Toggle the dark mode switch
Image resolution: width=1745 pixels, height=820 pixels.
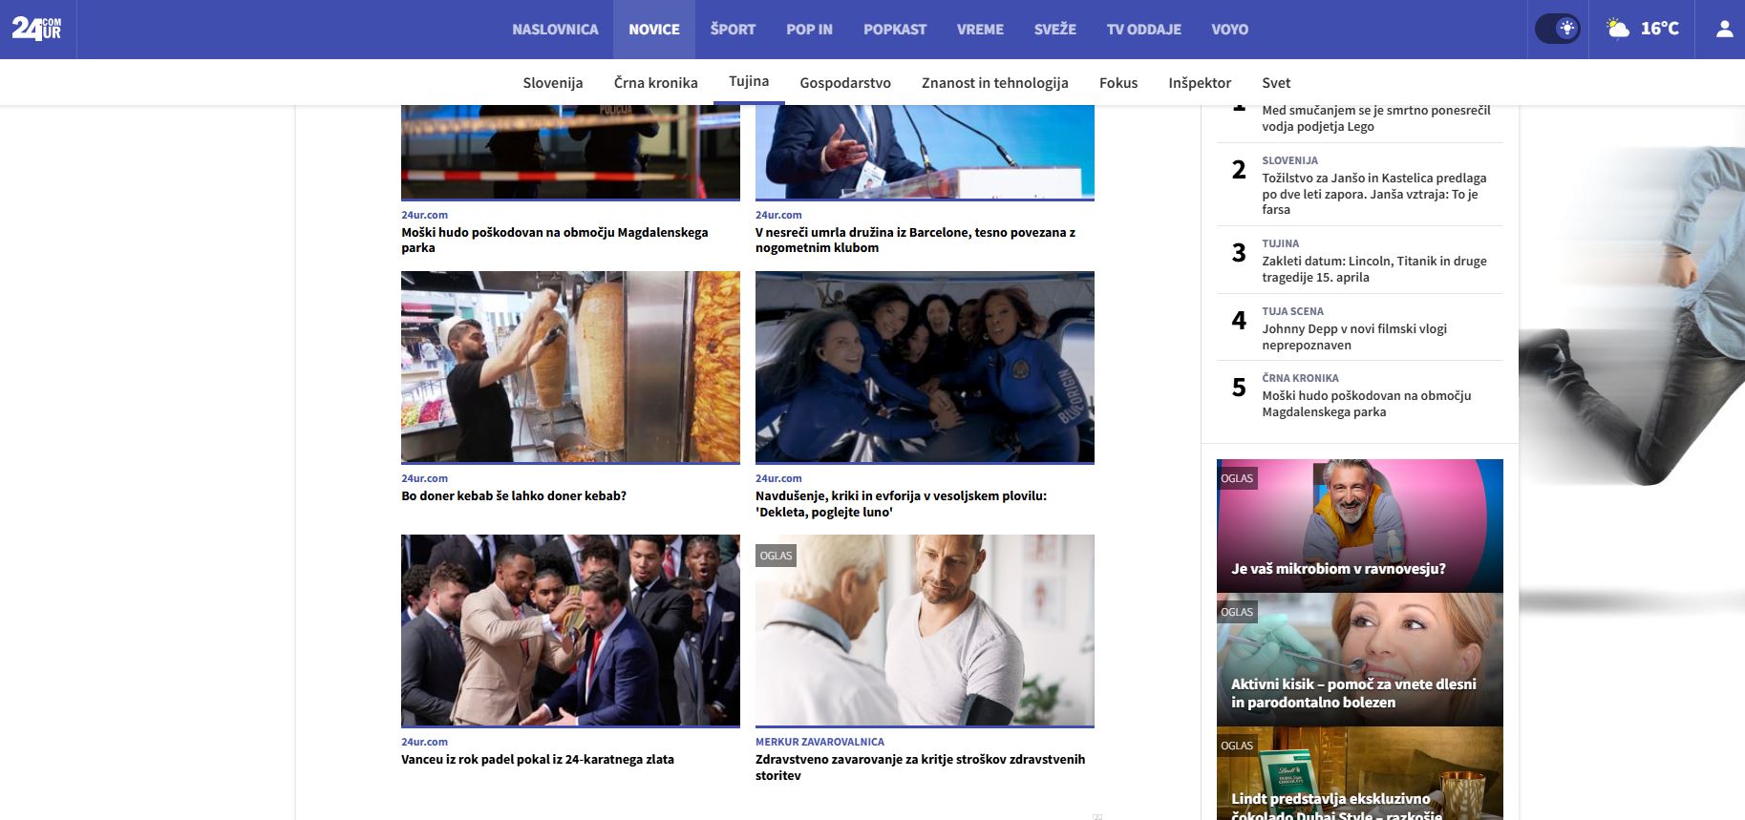(1557, 29)
